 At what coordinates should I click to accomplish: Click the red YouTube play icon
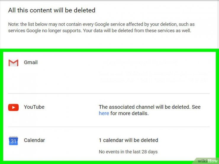click(13, 107)
